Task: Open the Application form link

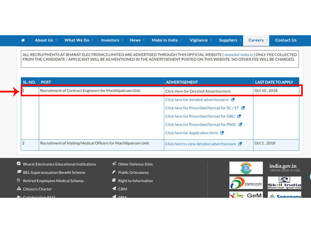Action: [x=191, y=133]
